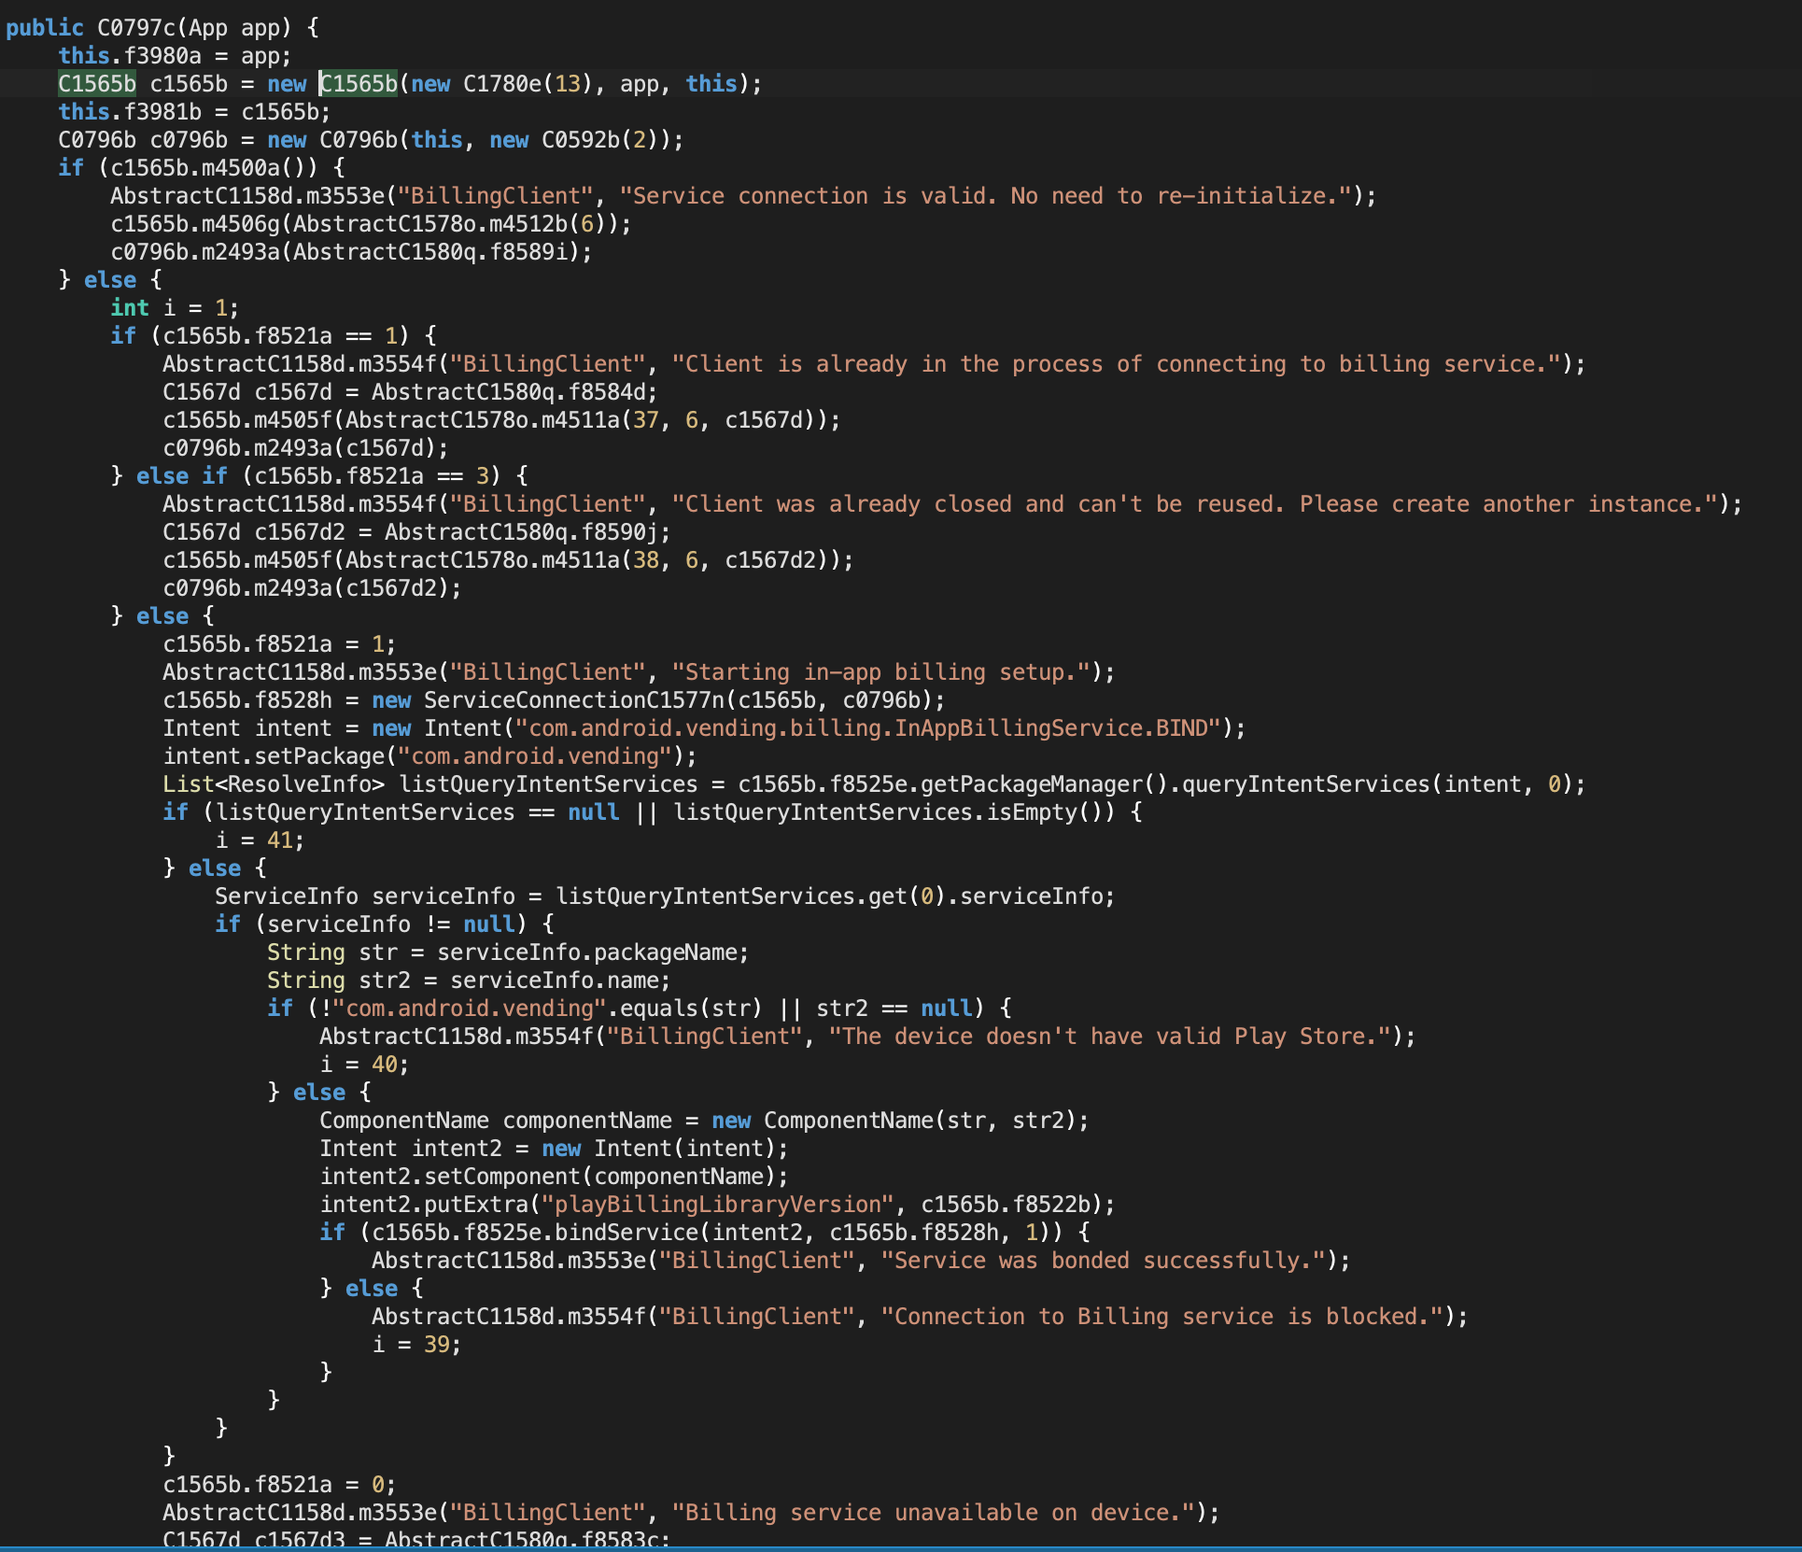Screen dimensions: 1802x1552
Task: Click the C0592b class reference
Action: (x=580, y=140)
